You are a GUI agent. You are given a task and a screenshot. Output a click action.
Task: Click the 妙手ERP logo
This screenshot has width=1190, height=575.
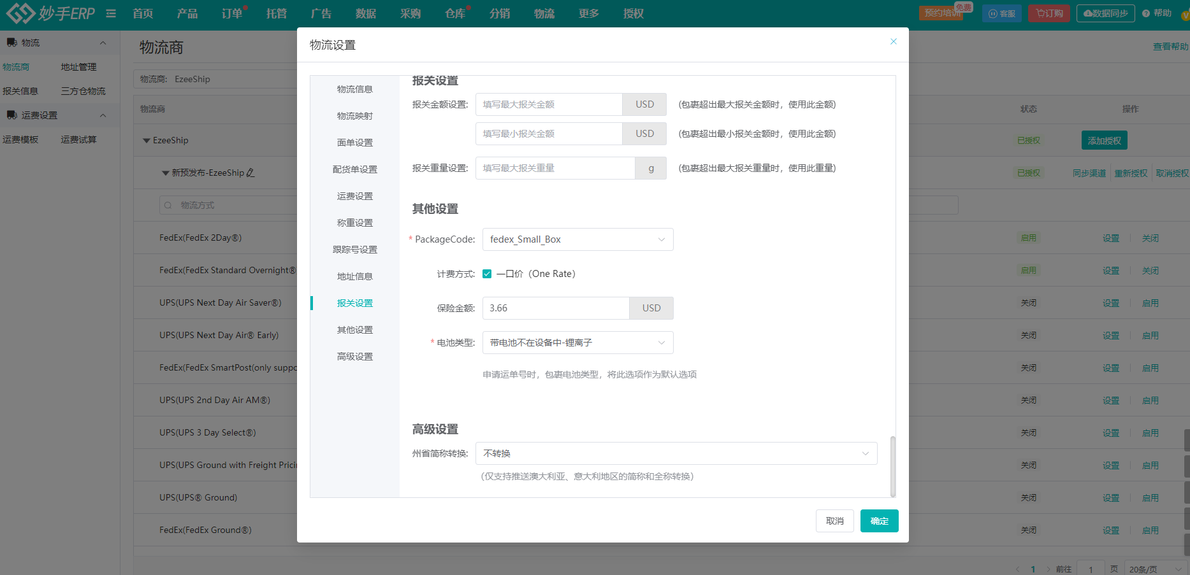pyautogui.click(x=50, y=13)
